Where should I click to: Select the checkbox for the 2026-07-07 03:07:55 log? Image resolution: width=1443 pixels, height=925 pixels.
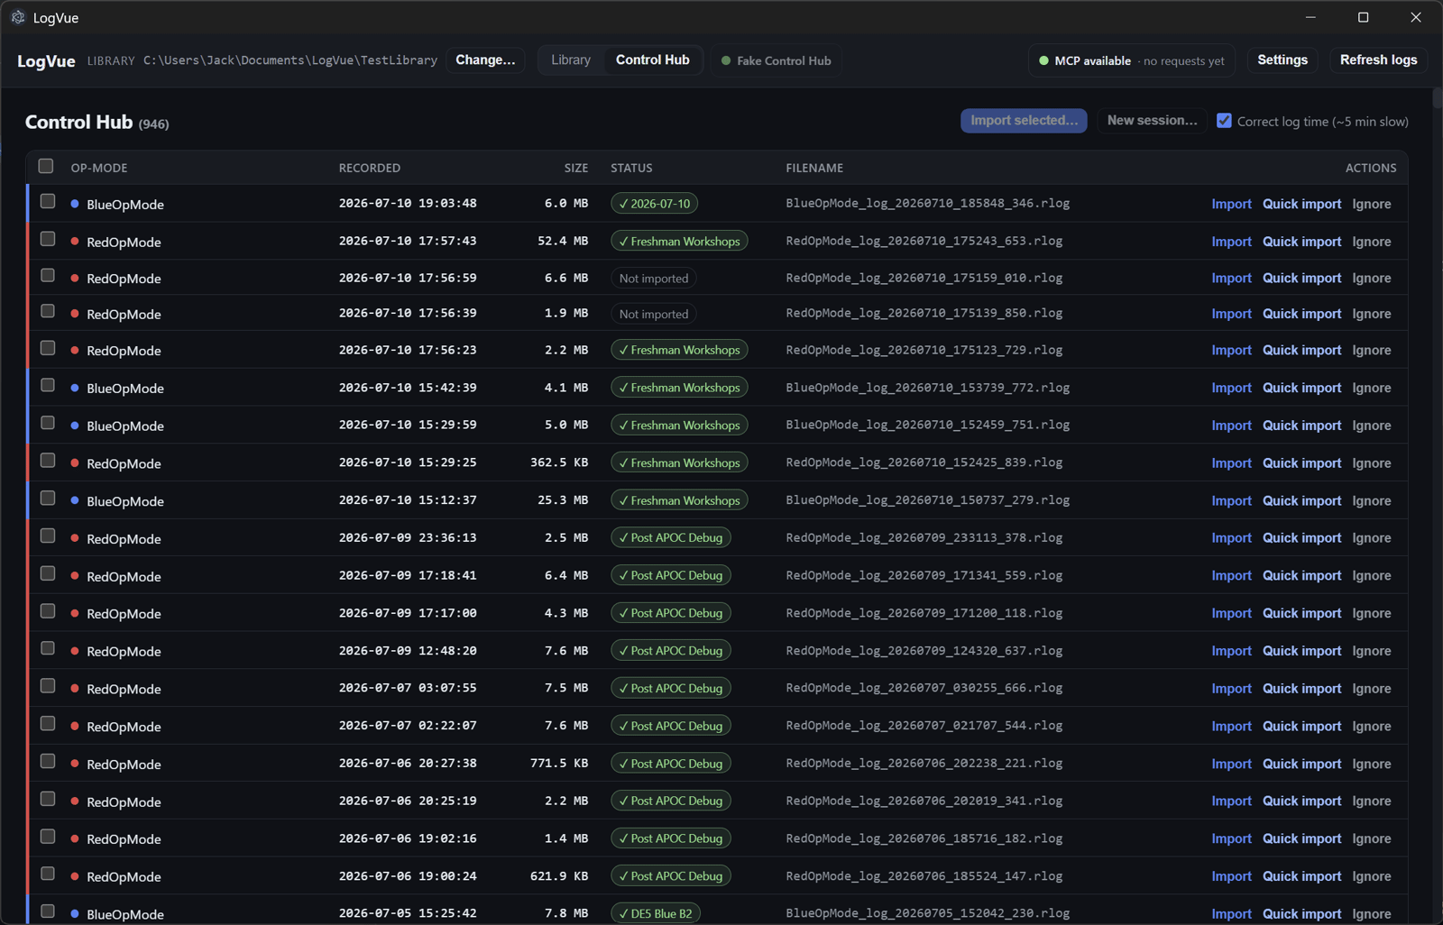point(48,686)
